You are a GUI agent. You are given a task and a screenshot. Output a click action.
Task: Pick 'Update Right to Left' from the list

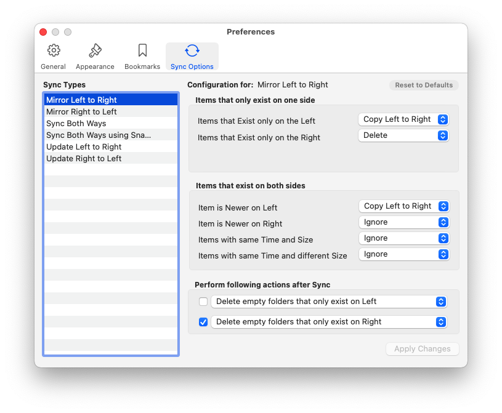coord(84,159)
